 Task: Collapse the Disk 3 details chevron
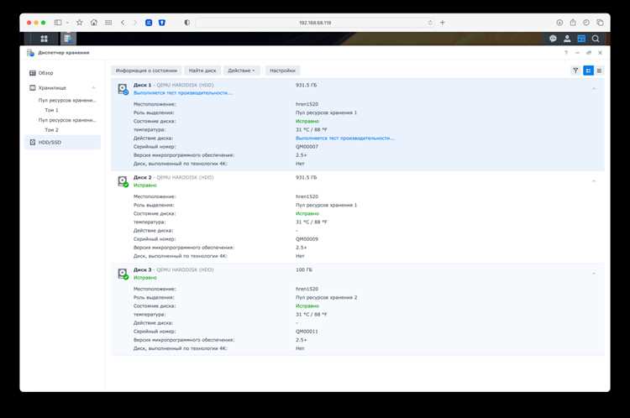point(594,273)
